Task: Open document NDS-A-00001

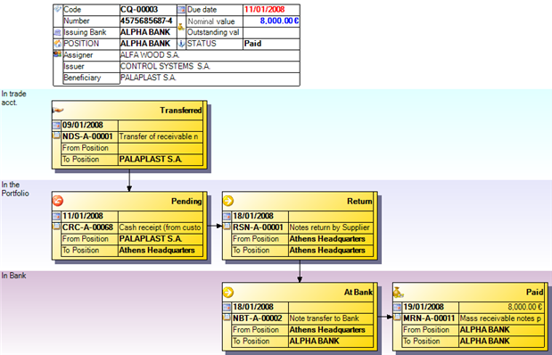Action: (87, 136)
